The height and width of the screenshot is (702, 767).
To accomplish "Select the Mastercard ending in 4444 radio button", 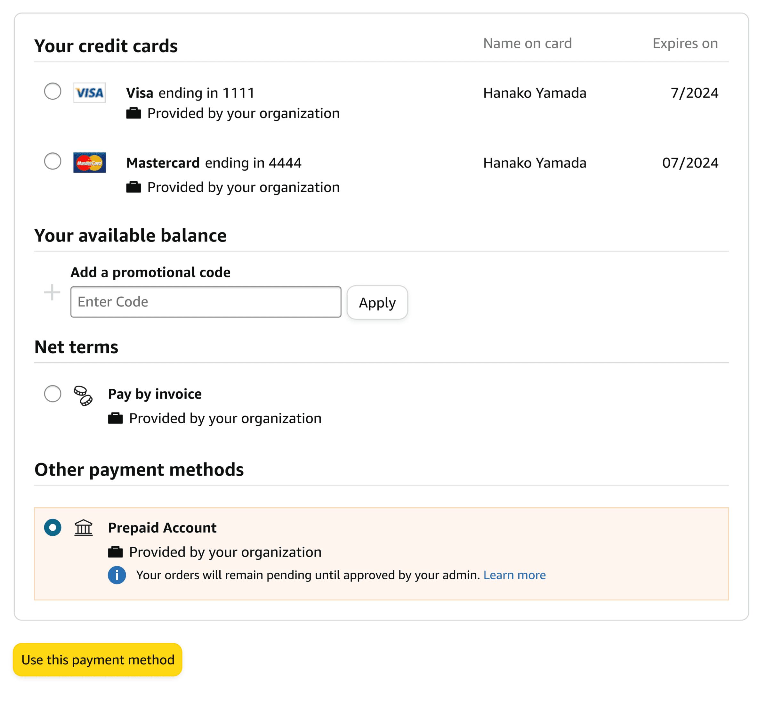I will click(52, 161).
